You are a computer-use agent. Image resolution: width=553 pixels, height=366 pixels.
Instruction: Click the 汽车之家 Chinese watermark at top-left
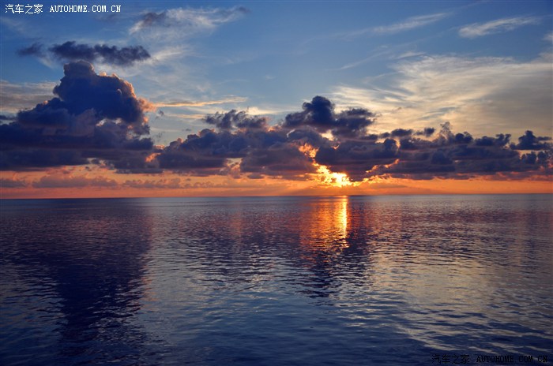click(x=24, y=9)
